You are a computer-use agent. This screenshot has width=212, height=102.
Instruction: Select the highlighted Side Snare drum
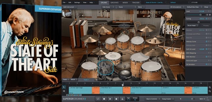(x=106, y=67)
